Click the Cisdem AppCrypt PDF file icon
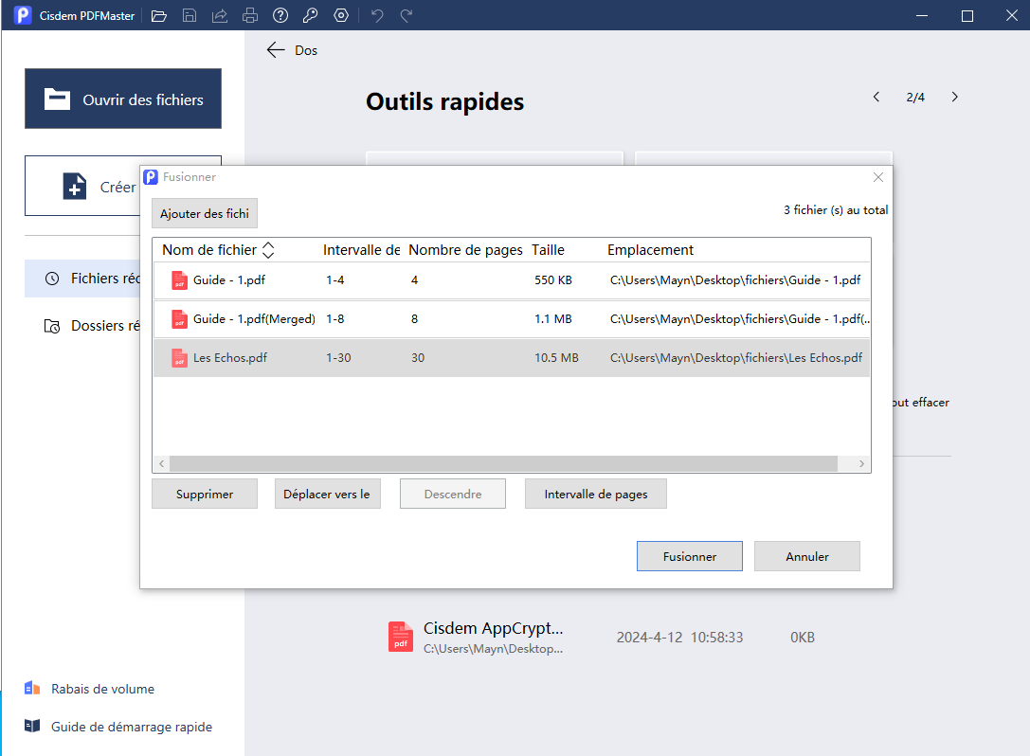1030x756 pixels. coord(401,638)
